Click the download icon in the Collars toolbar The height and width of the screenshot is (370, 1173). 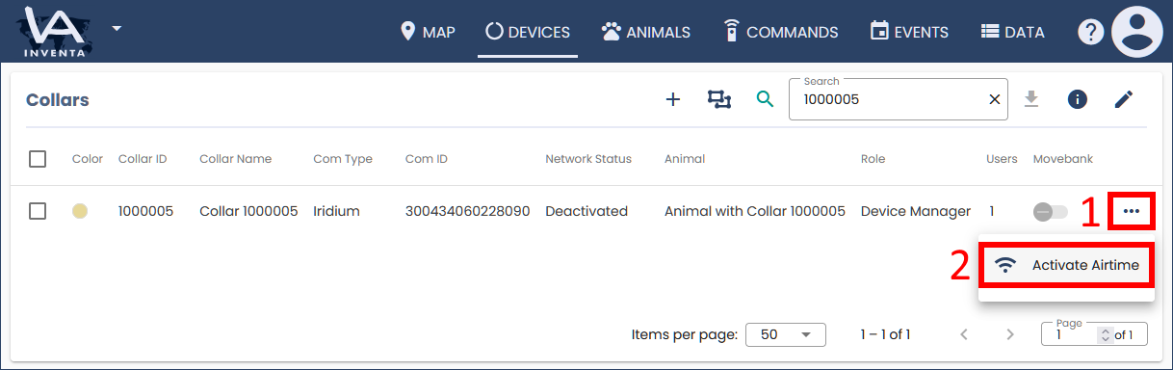pyautogui.click(x=1031, y=99)
